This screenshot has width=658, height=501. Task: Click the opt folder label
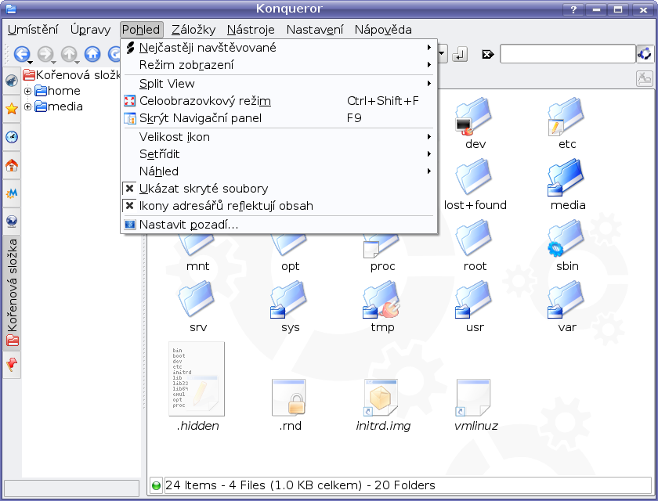[291, 266]
